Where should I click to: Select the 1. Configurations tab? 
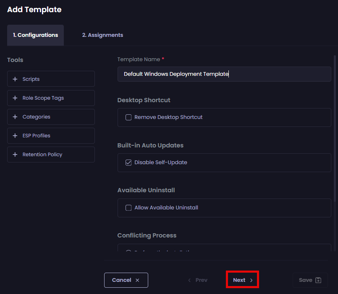(x=35, y=35)
